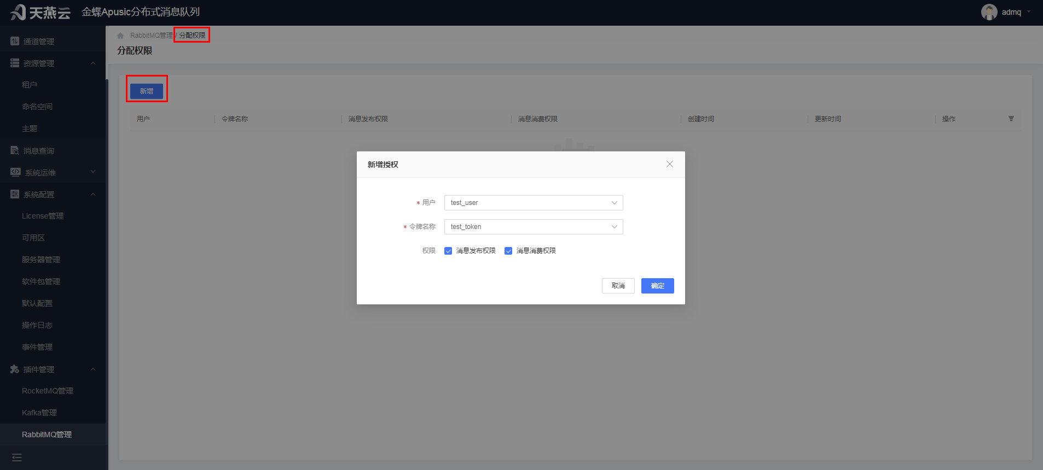Screen dimensions: 1043x470
Task: Open 命名空间 in the sidebar
Action: pyautogui.click(x=37, y=107)
